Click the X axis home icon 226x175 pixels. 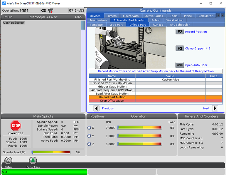[90, 128]
